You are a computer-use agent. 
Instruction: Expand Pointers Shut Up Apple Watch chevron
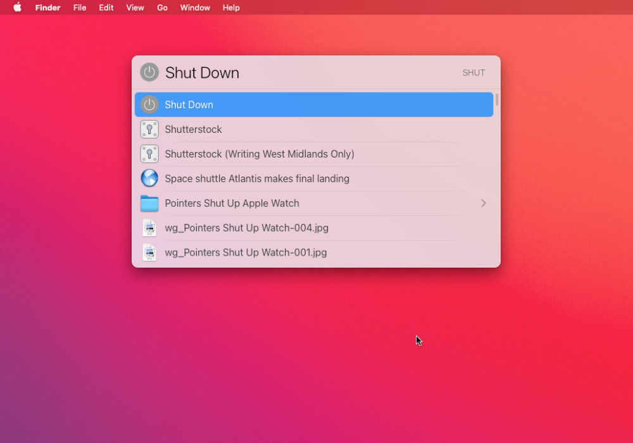pyautogui.click(x=483, y=203)
